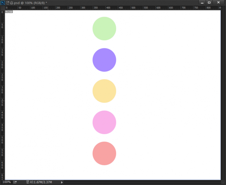Image resolution: width=226 pixels, height=185 pixels.
Task: Click the 700 mark on the horizontal ruler
Action: (x=184, y=8)
